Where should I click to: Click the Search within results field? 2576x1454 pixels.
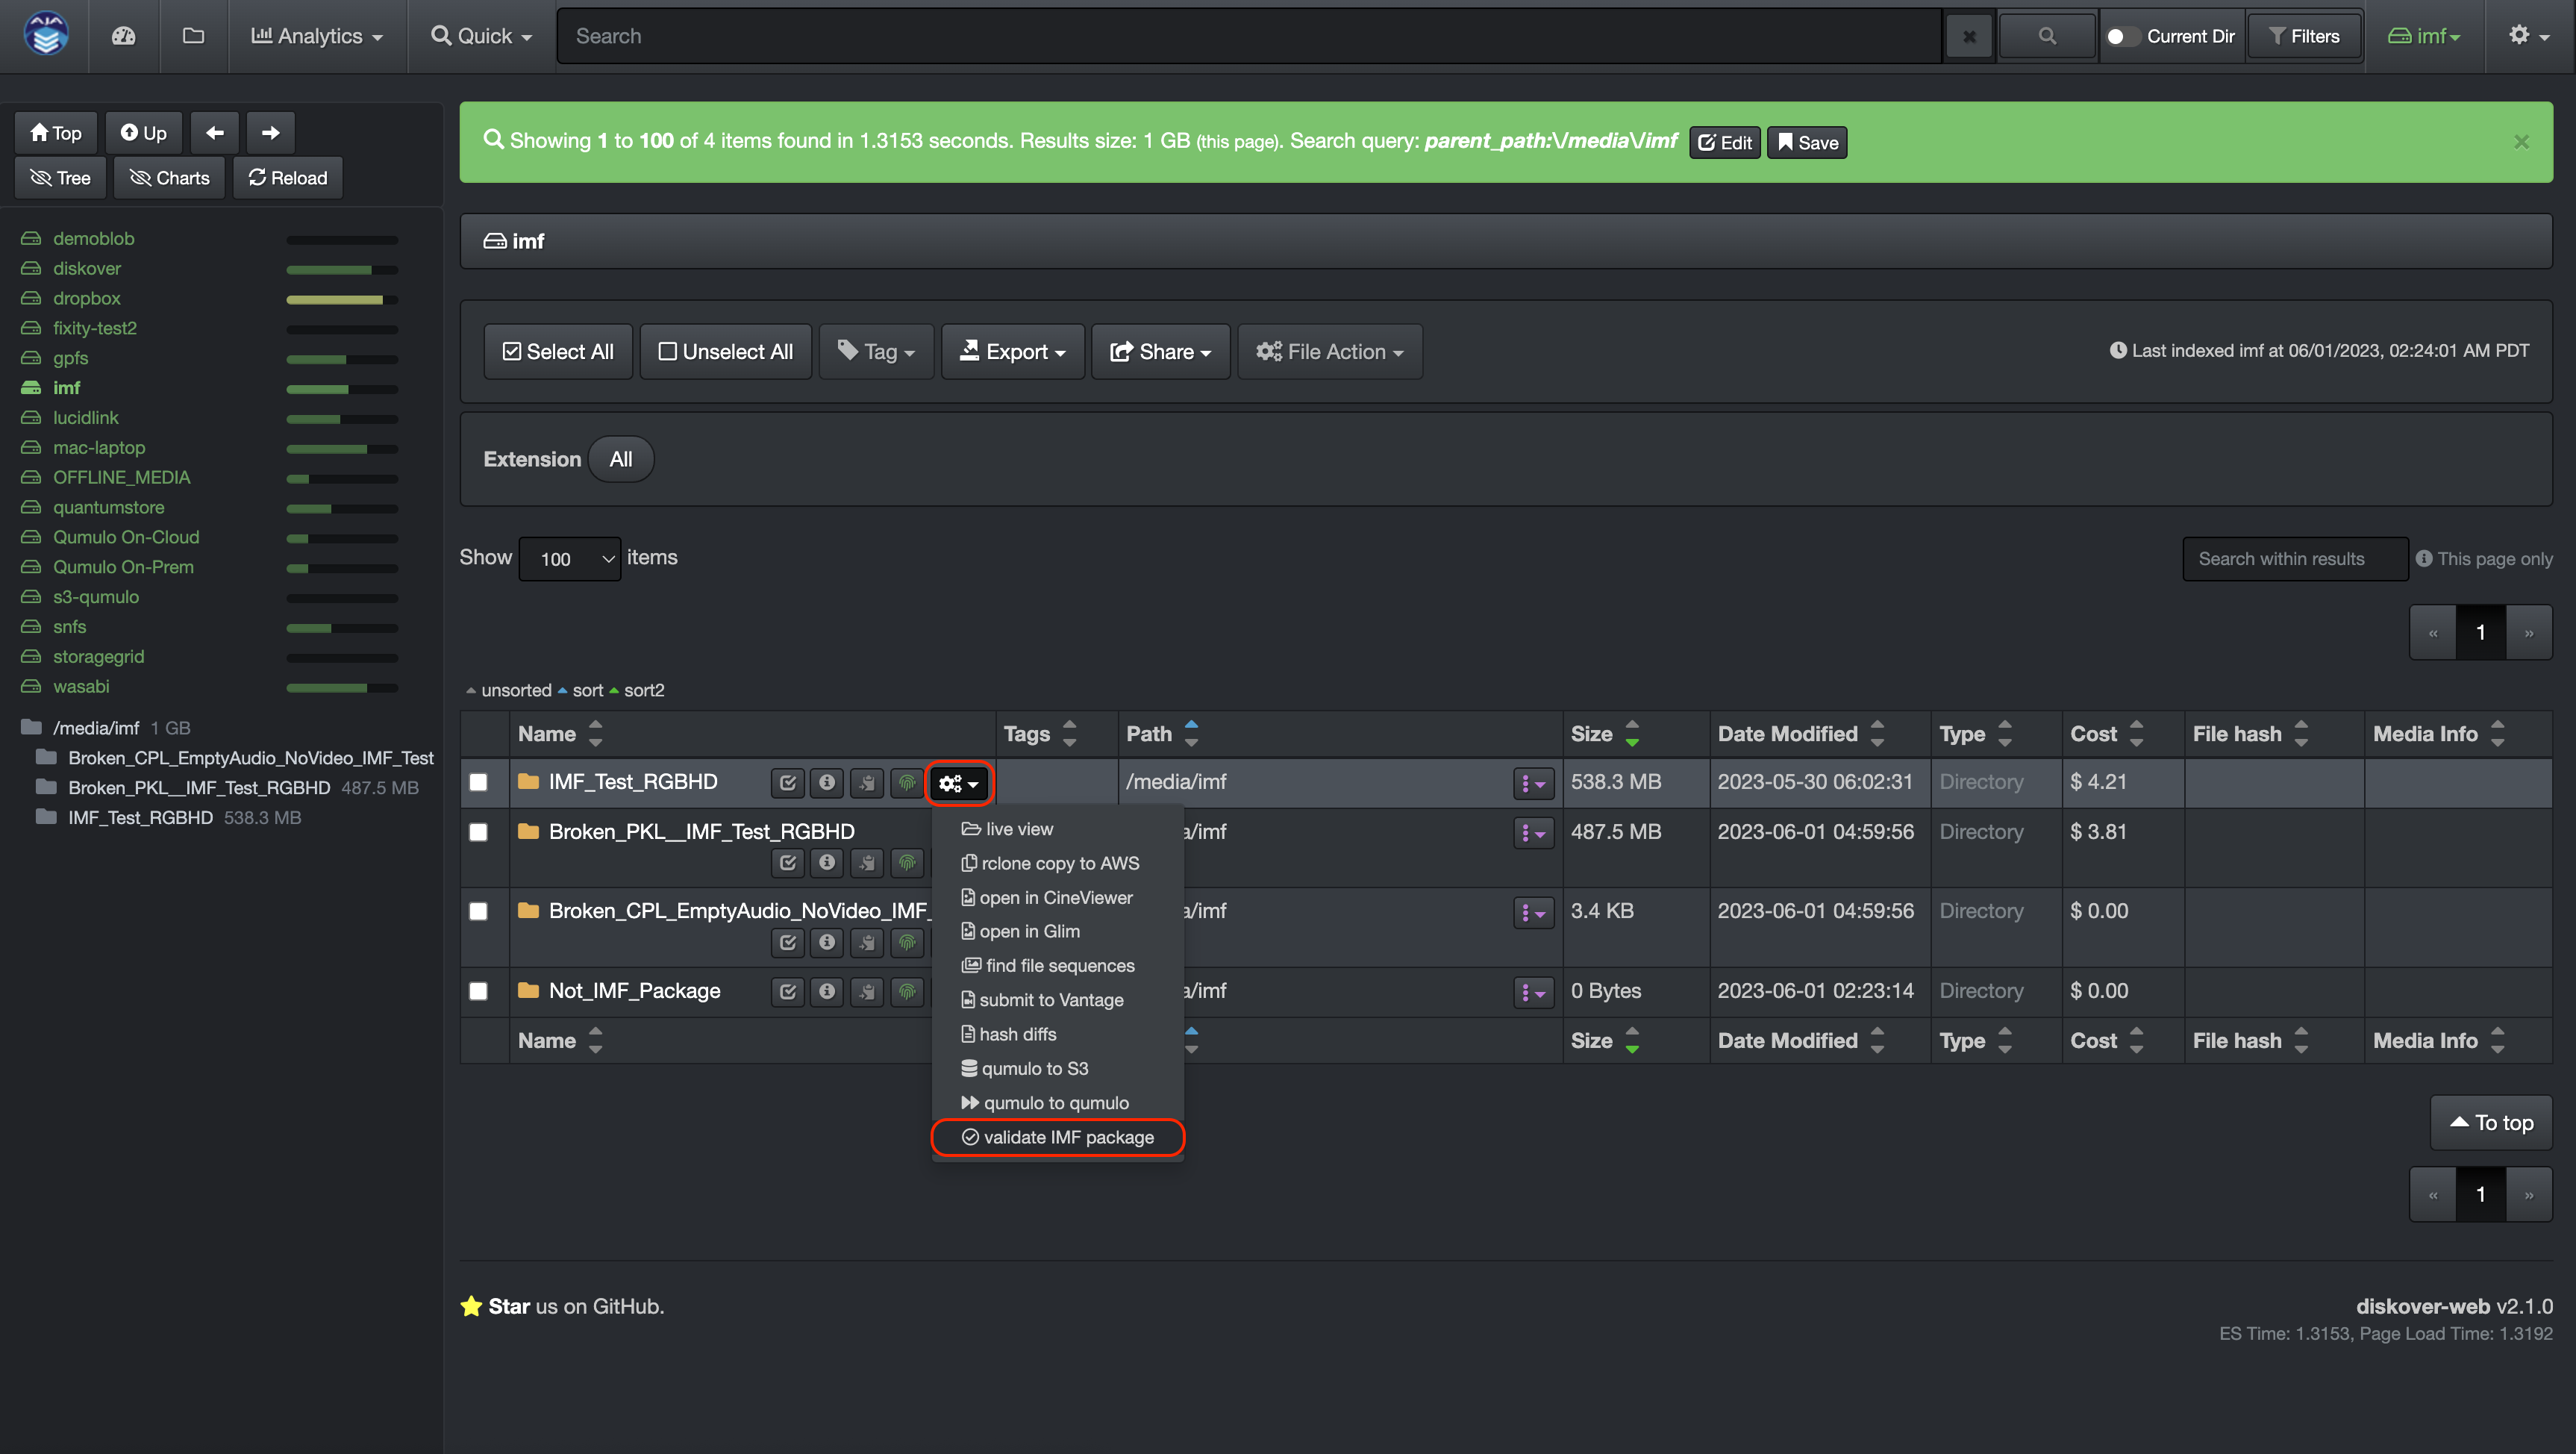2295,558
